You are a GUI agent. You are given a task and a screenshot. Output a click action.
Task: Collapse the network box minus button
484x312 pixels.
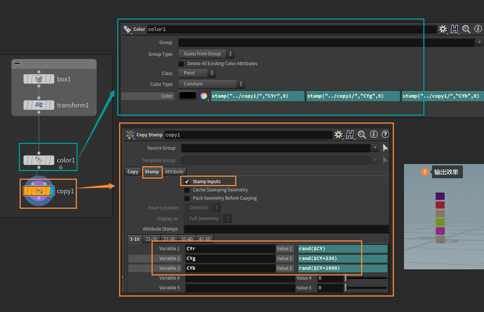17,64
